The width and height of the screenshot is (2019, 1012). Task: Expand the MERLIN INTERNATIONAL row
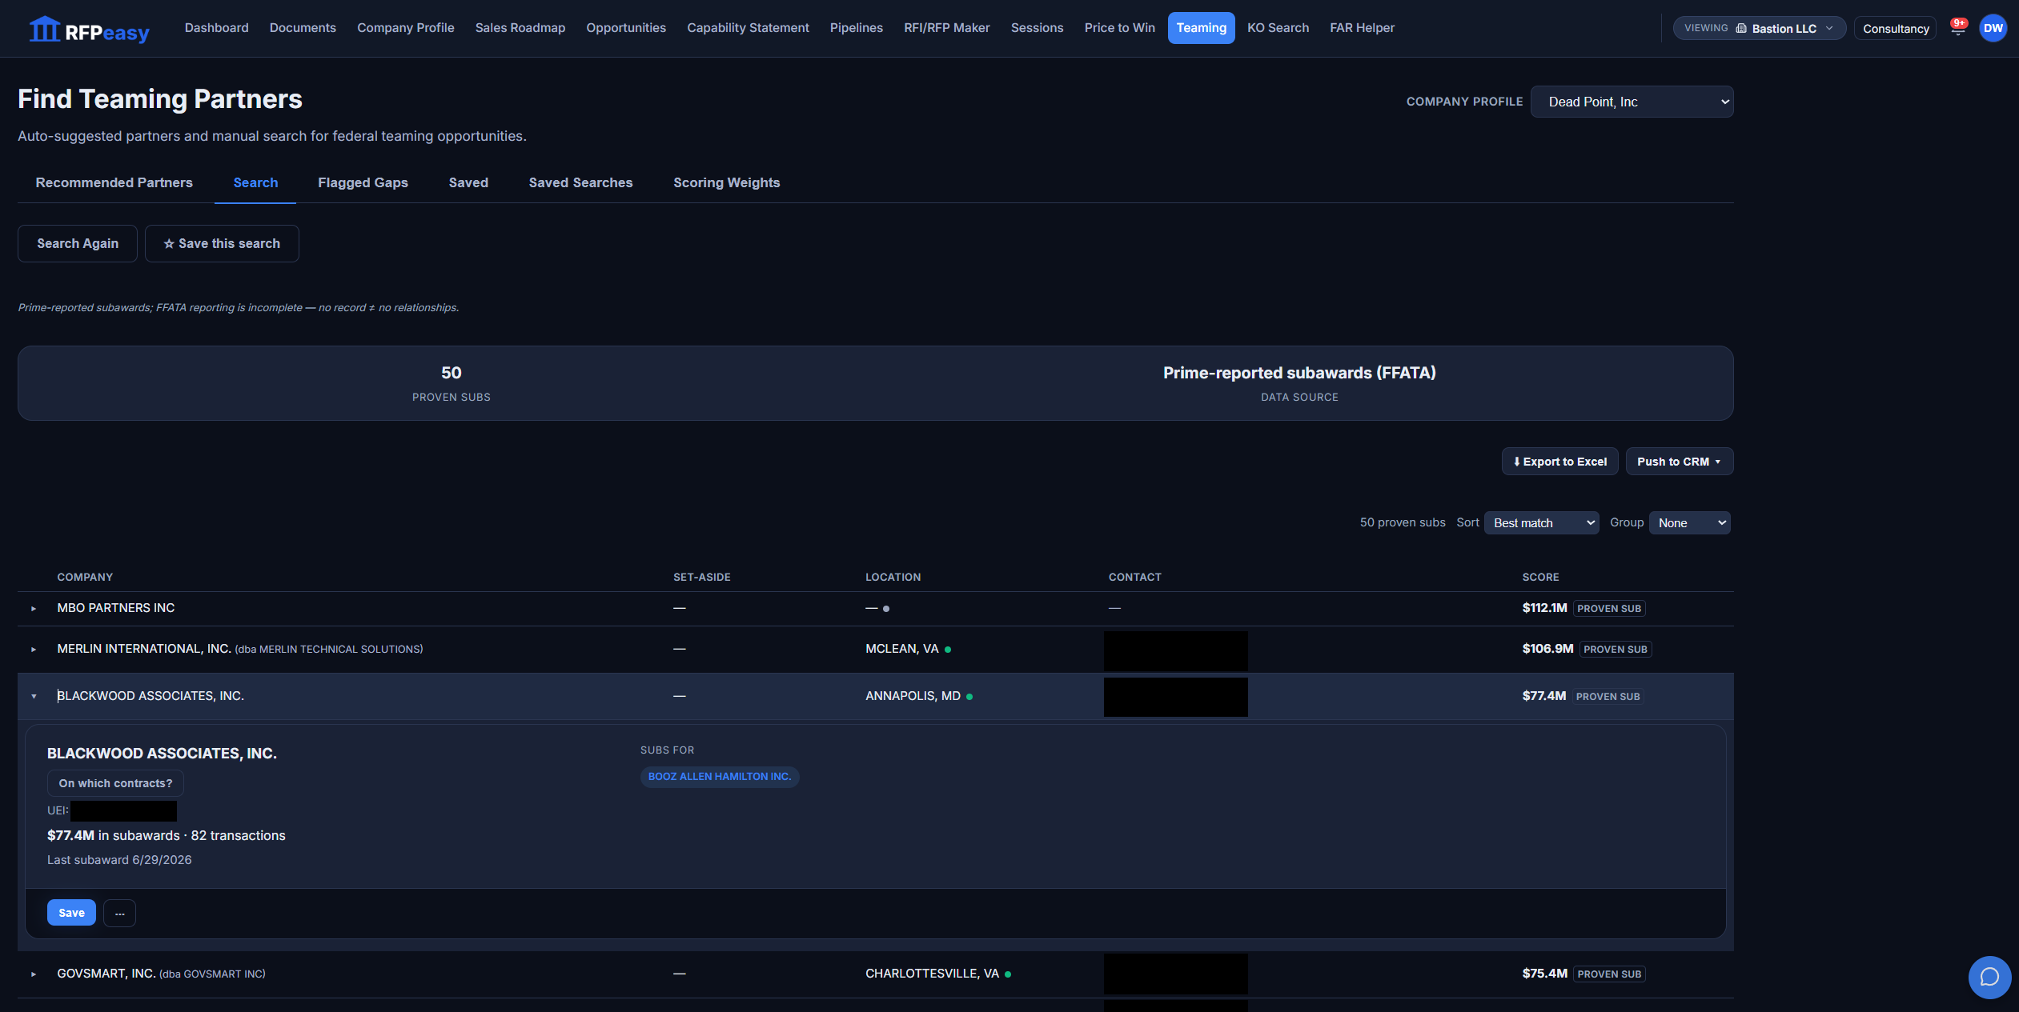[34, 650]
